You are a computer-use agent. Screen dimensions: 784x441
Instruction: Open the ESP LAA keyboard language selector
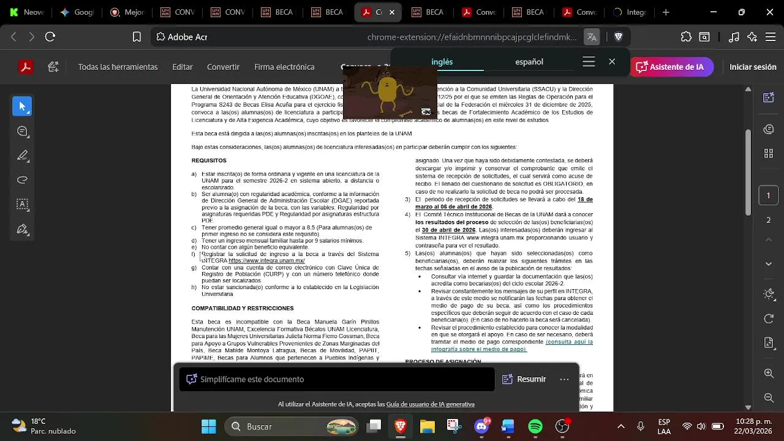(664, 426)
